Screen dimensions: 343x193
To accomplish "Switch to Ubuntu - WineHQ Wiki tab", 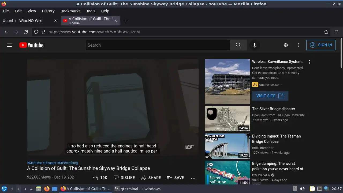I will point(29,21).
